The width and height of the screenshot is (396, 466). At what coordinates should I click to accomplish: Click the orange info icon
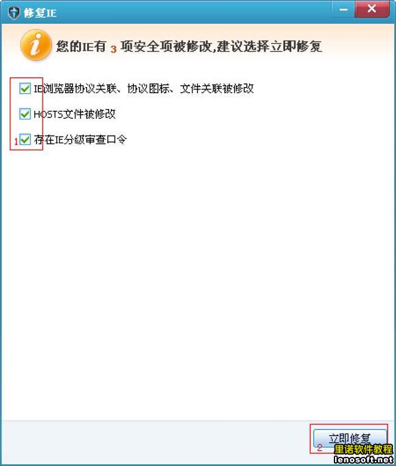[36, 45]
